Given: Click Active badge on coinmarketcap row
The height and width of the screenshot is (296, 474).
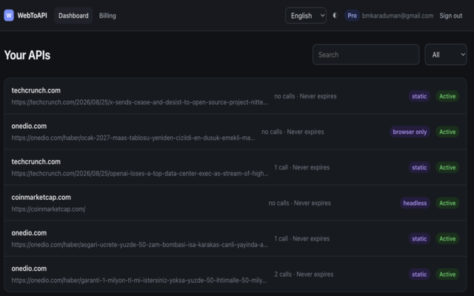Looking at the screenshot, I should (x=447, y=203).
